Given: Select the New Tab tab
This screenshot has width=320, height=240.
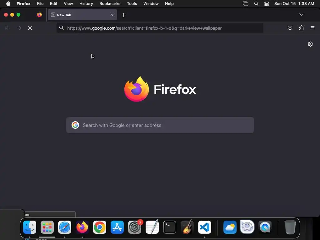Looking at the screenshot, I should (x=82, y=15).
